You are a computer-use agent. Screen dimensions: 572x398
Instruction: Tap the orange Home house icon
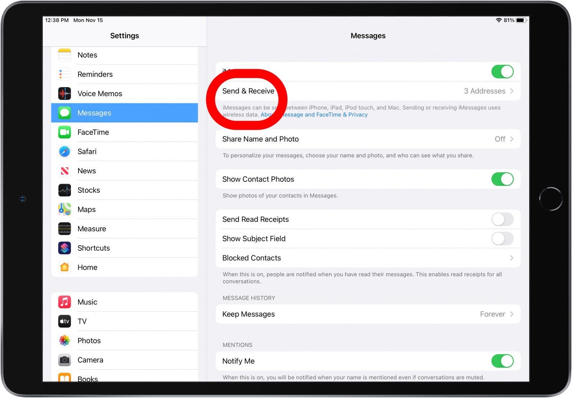tap(64, 267)
